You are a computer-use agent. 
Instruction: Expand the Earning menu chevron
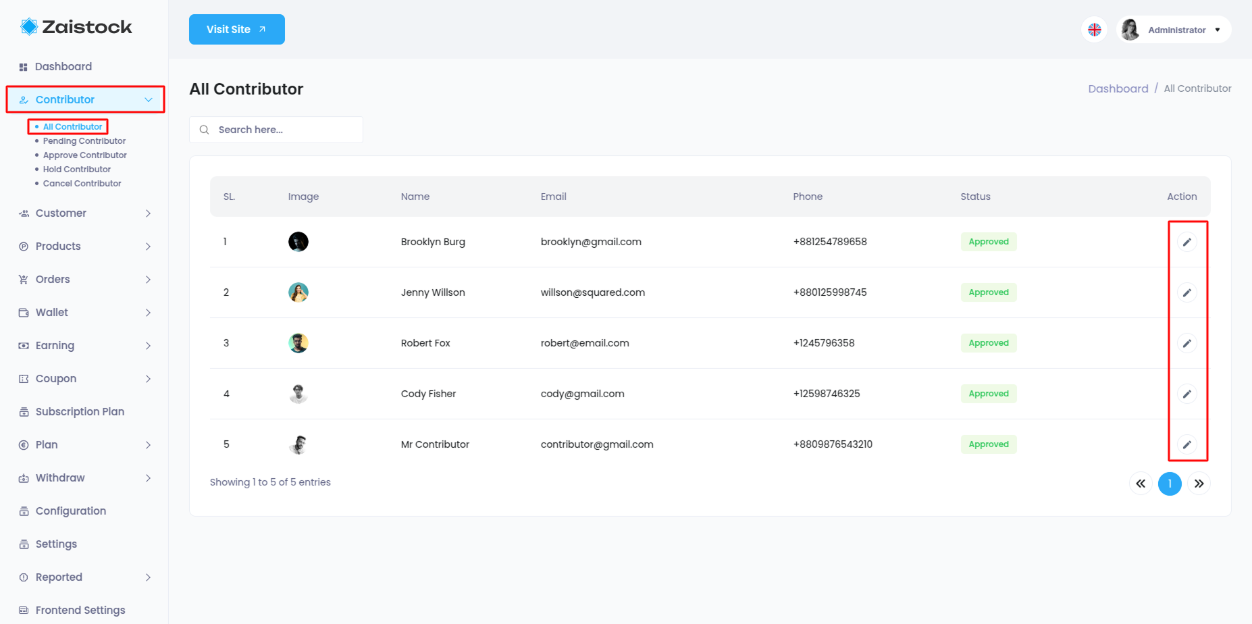149,346
